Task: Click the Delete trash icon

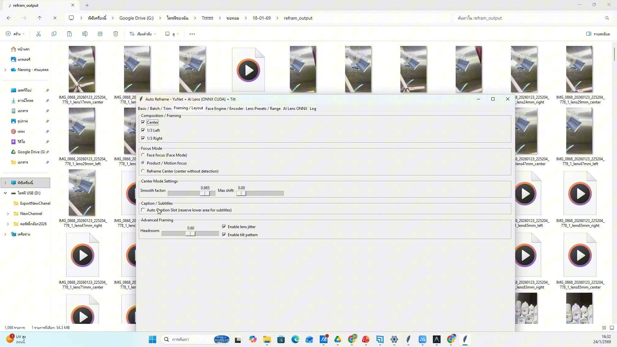Action: tap(116, 34)
